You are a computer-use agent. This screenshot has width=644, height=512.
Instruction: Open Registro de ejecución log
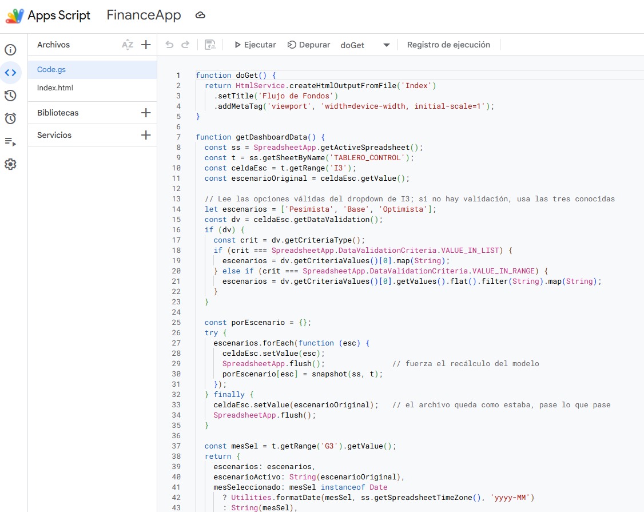[x=448, y=45]
